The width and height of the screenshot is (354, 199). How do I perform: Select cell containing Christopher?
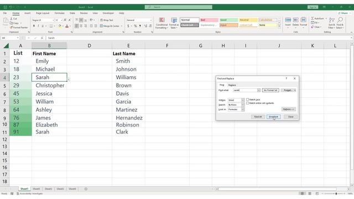[x=49, y=86]
